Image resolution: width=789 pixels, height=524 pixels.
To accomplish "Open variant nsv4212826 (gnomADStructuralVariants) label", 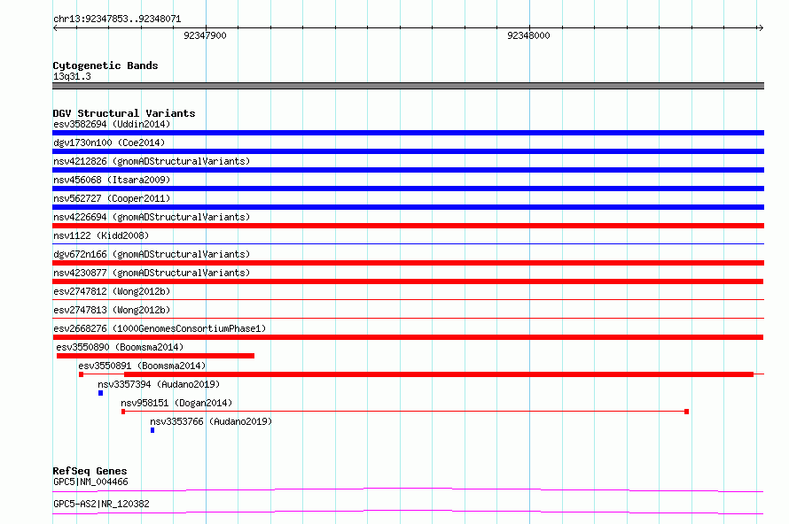I will [152, 161].
